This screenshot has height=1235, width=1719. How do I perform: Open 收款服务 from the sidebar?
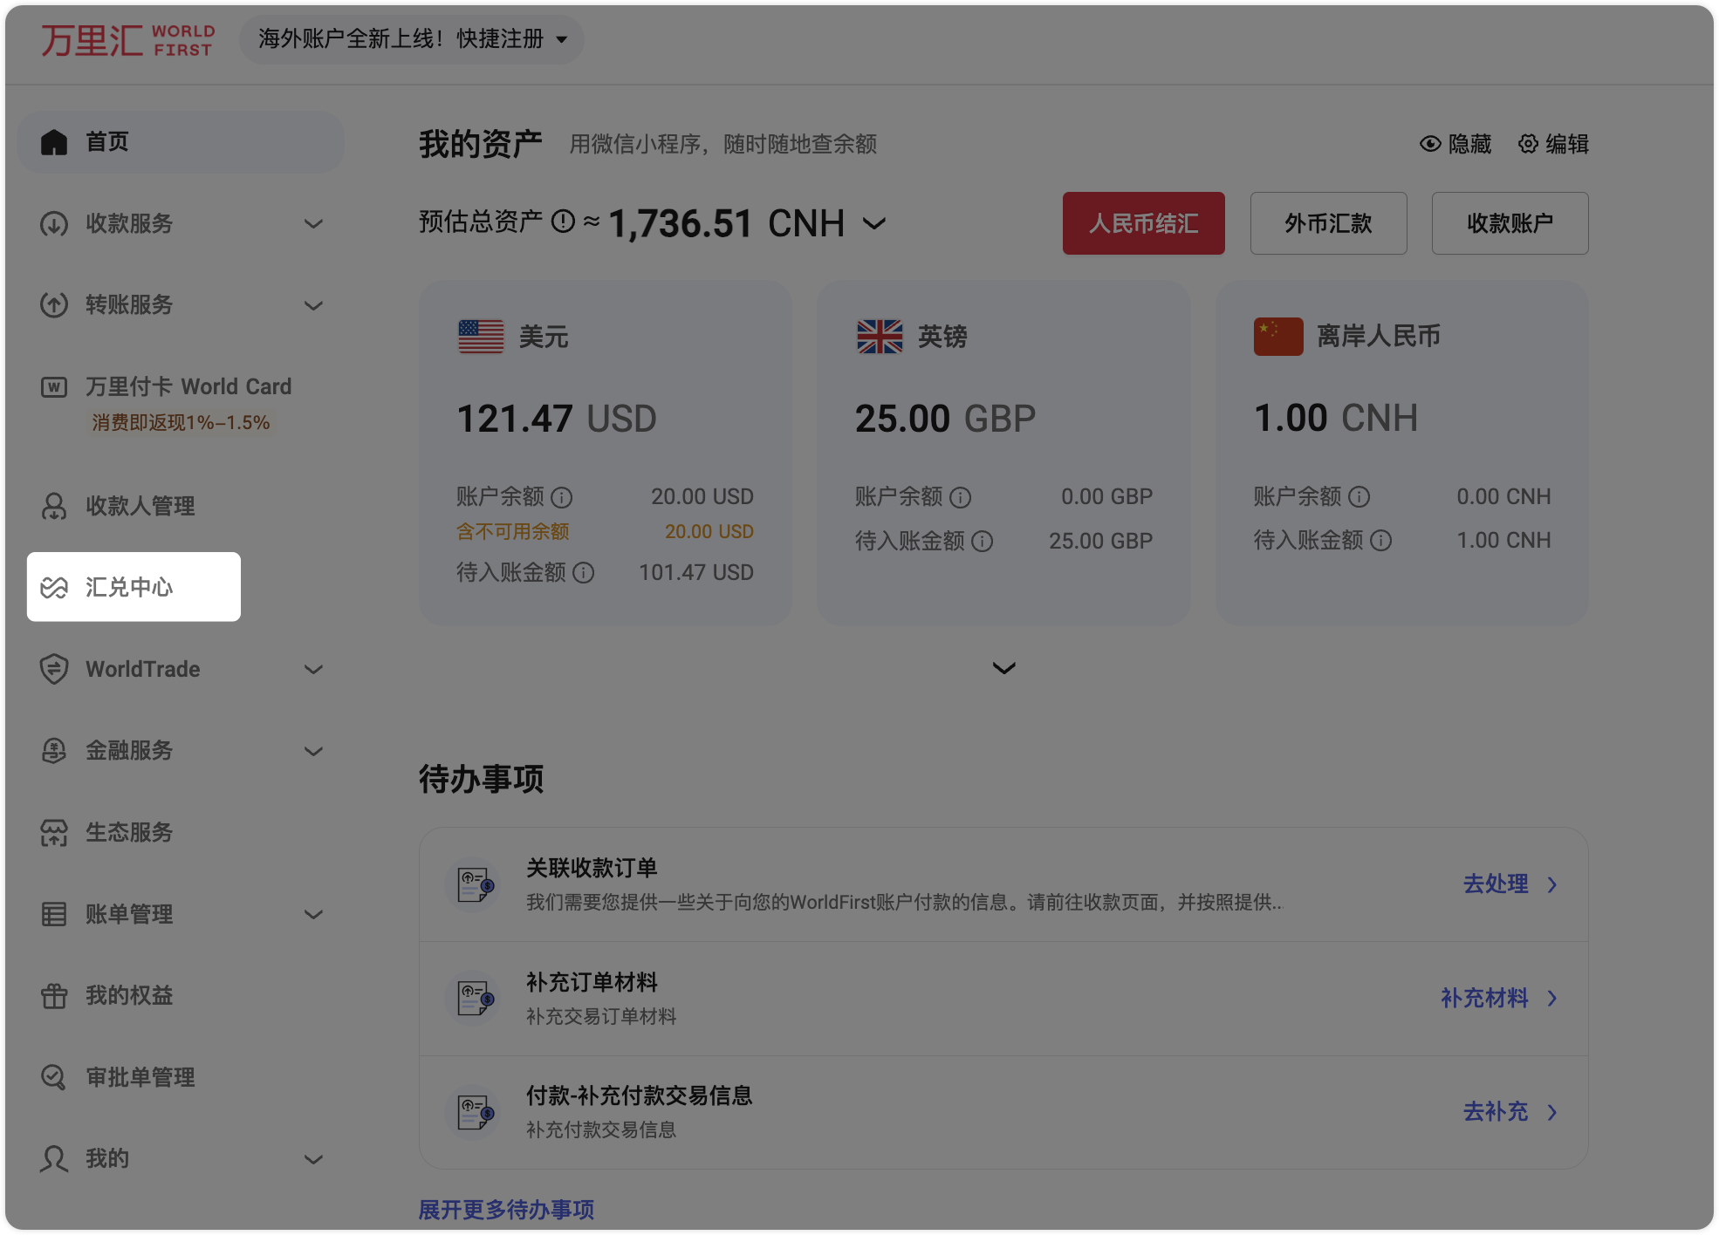pyautogui.click(x=129, y=224)
